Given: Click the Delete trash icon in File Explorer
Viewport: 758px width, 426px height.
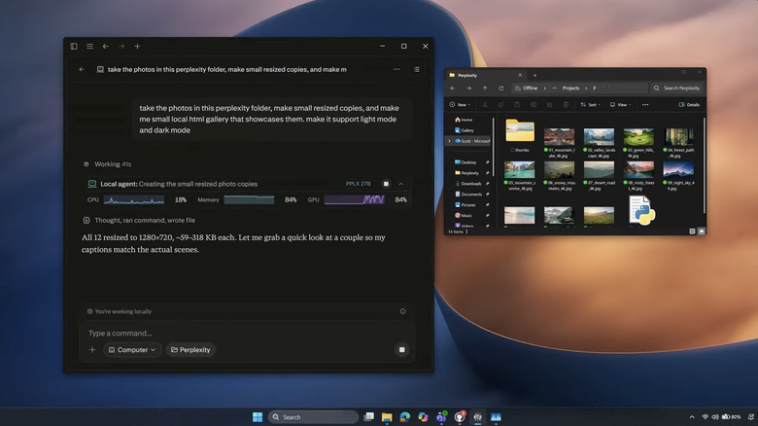Looking at the screenshot, I should click(x=566, y=105).
